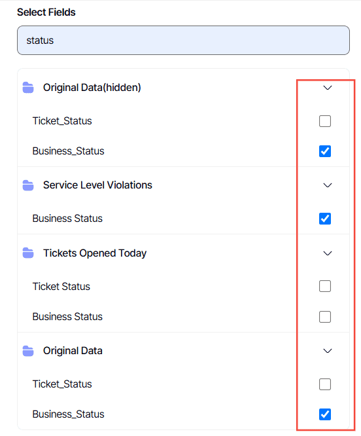Uncheck Business_Status under Original Data(hidden)
The width and height of the screenshot is (361, 436).
[325, 151]
